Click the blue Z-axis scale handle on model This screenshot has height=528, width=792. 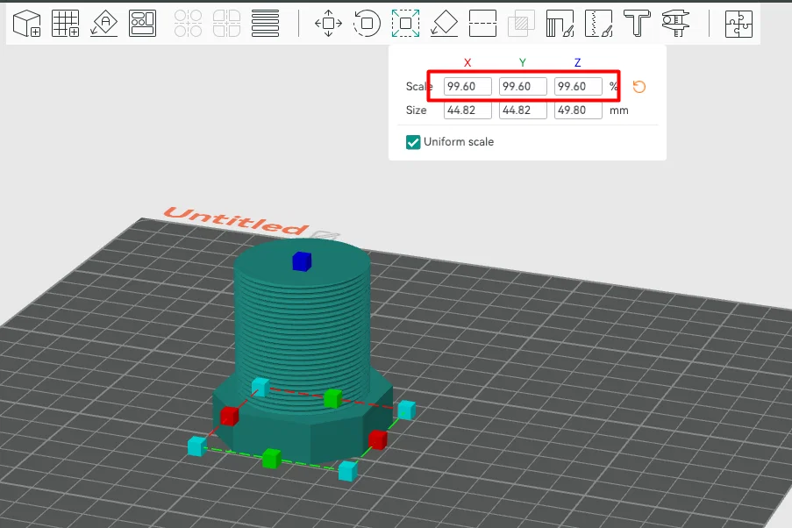302,261
